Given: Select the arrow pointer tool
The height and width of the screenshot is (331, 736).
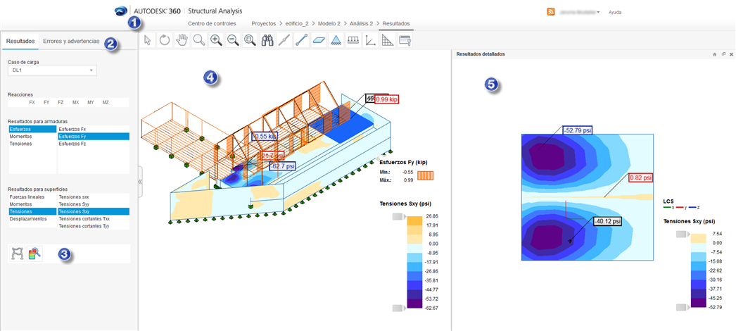Looking at the screenshot, I should point(148,41).
